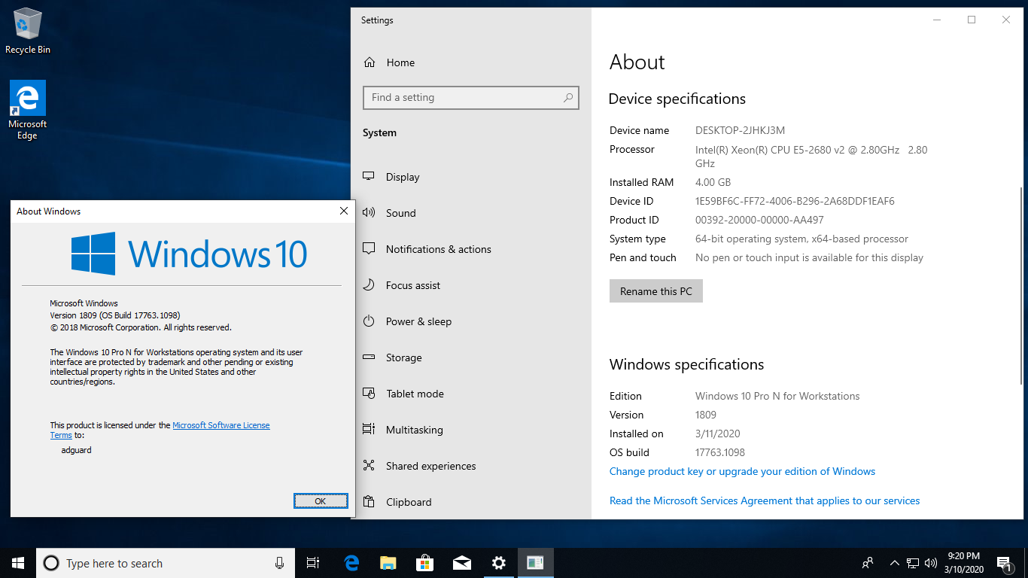Click the Product ID value 00392-20000-00000-AA497
This screenshot has width=1028, height=578.
pyautogui.click(x=759, y=220)
